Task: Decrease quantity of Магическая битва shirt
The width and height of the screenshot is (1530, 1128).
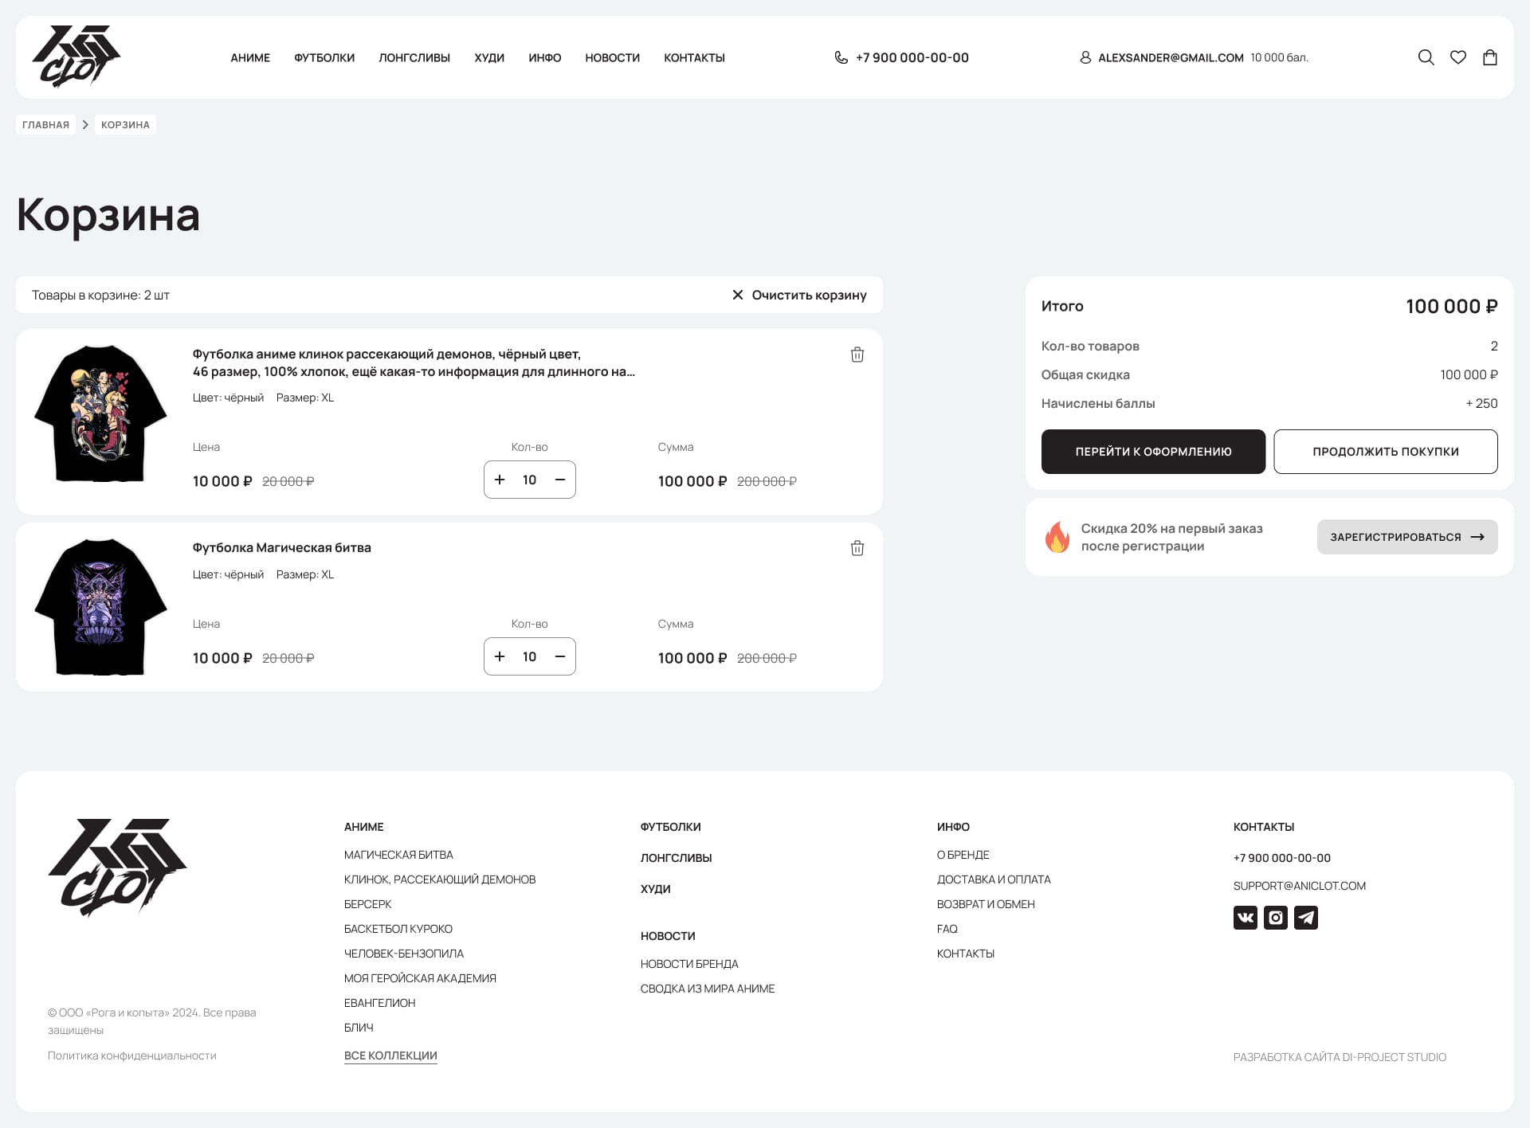Action: pyautogui.click(x=560, y=656)
